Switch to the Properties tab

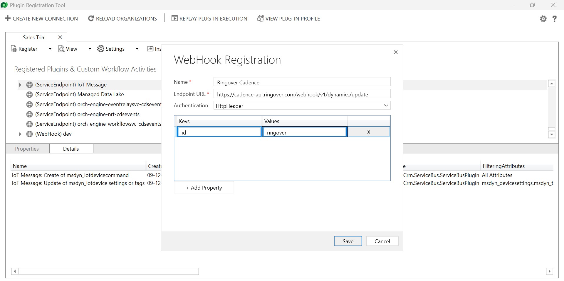click(x=27, y=149)
